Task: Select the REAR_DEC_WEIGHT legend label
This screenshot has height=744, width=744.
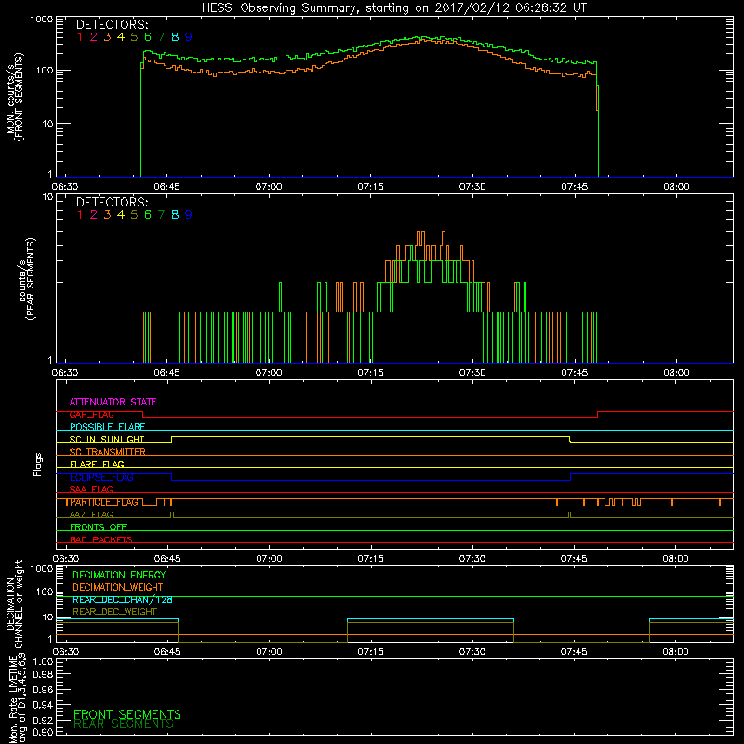Action: point(114,612)
